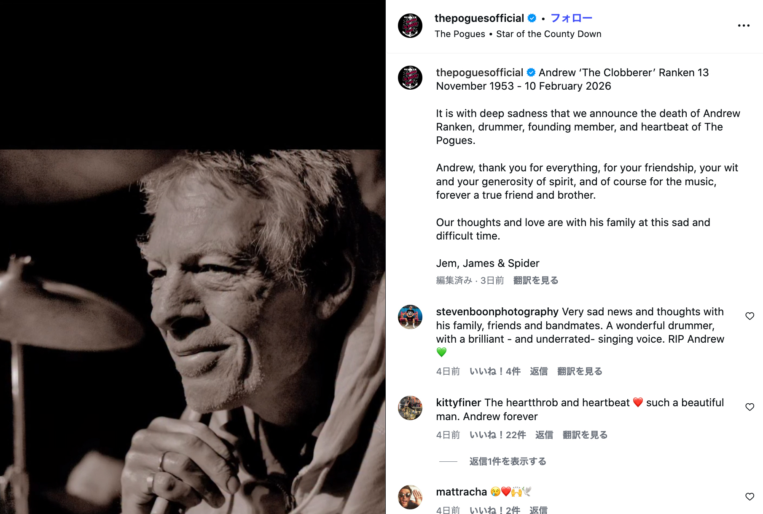Click the kittyfiner profile avatar

pos(410,408)
